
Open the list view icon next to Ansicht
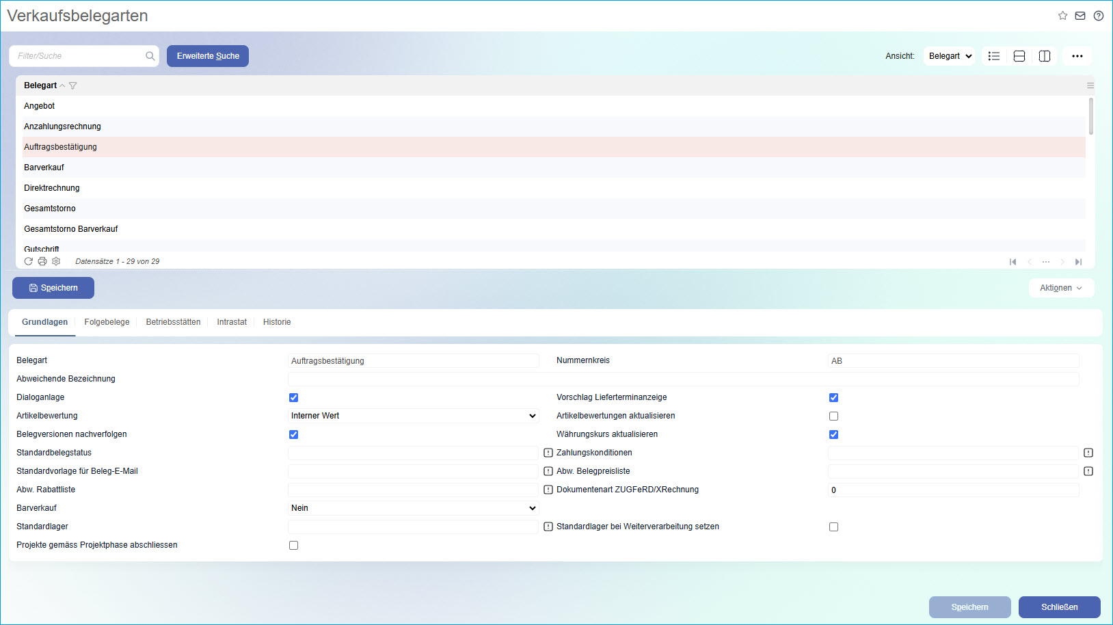993,55
